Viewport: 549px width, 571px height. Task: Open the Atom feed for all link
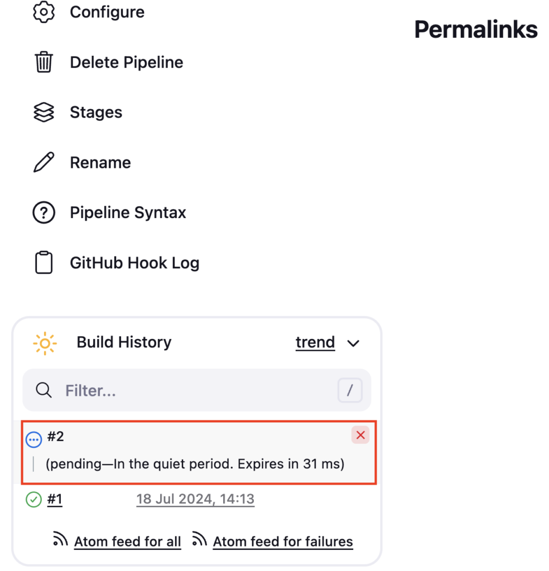coord(128,541)
